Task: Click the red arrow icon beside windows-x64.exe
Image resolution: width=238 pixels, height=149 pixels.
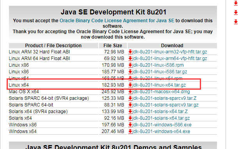Action: pyautogui.click(x=130, y=131)
